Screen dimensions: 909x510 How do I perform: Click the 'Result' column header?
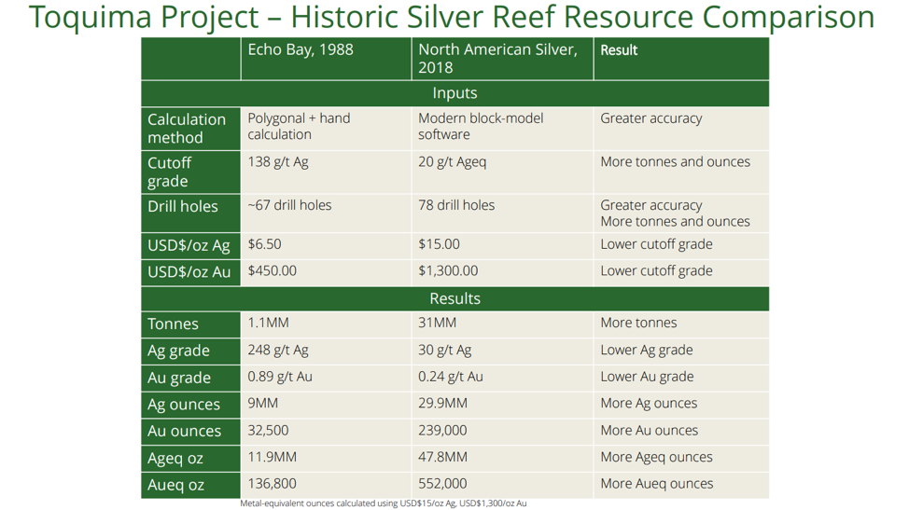(681, 59)
